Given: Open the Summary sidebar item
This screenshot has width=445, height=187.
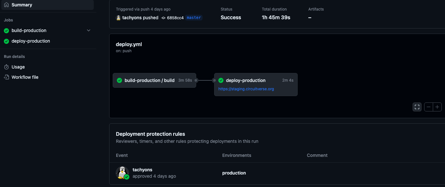Looking at the screenshot, I should coord(22,5).
